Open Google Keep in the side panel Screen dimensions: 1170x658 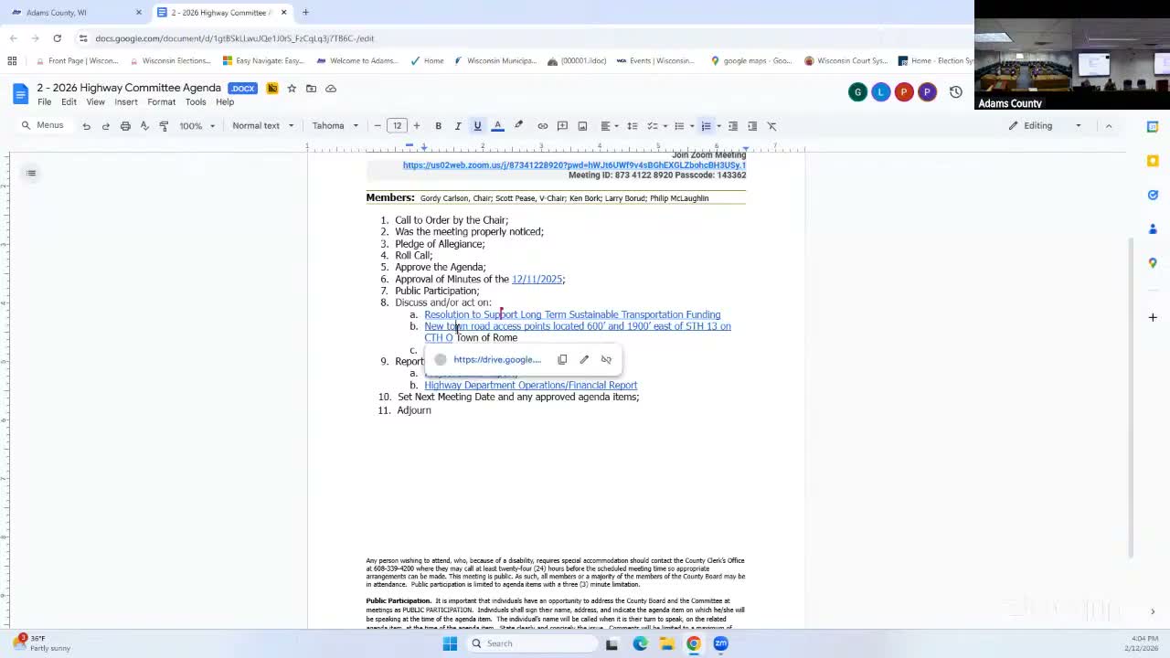[x=1153, y=161]
